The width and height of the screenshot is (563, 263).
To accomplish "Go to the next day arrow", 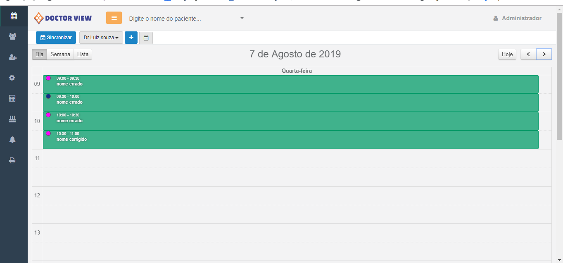I will 544,54.
